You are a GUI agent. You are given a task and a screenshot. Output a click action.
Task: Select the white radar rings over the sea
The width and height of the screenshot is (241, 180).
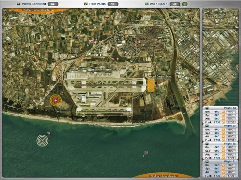point(42,141)
